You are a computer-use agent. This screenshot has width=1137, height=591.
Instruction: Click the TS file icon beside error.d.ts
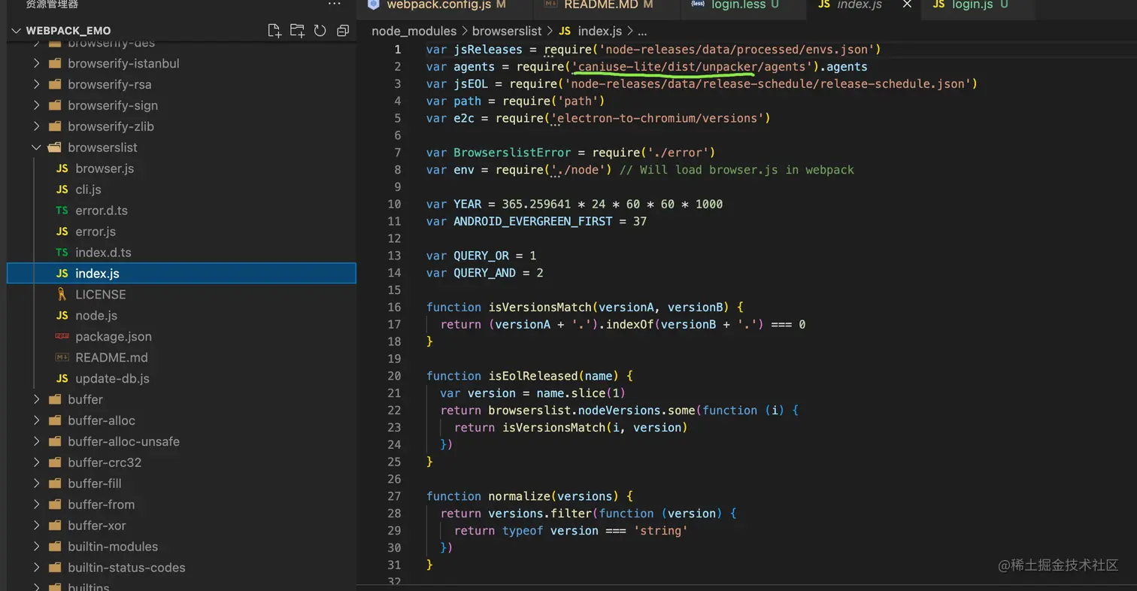click(x=62, y=211)
